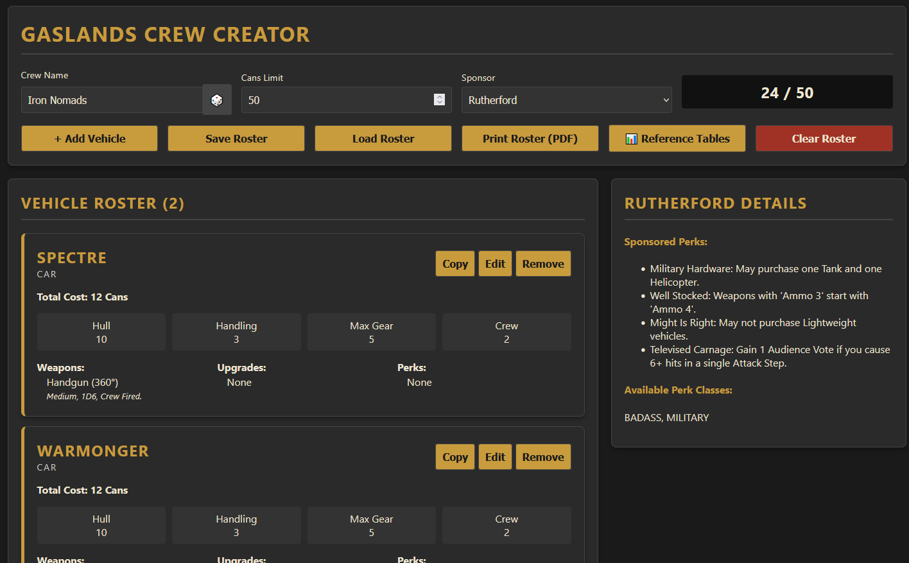The height and width of the screenshot is (563, 909).
Task: Click the Save Roster button
Action: [236, 139]
